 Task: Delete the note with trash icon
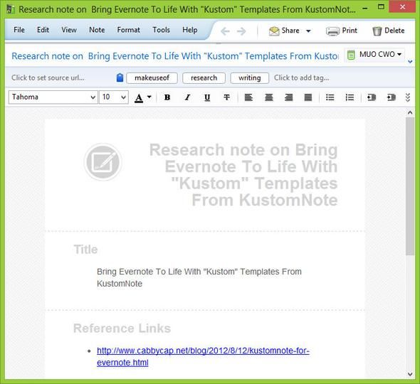click(388, 31)
